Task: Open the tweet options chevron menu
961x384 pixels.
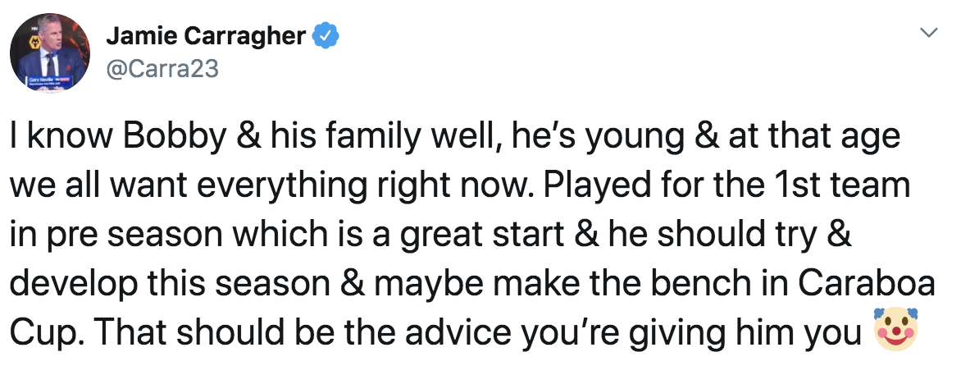Action: point(928,34)
